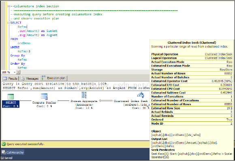Click the Estimated Row Size row
235x161 pixels.
(x=192, y=108)
